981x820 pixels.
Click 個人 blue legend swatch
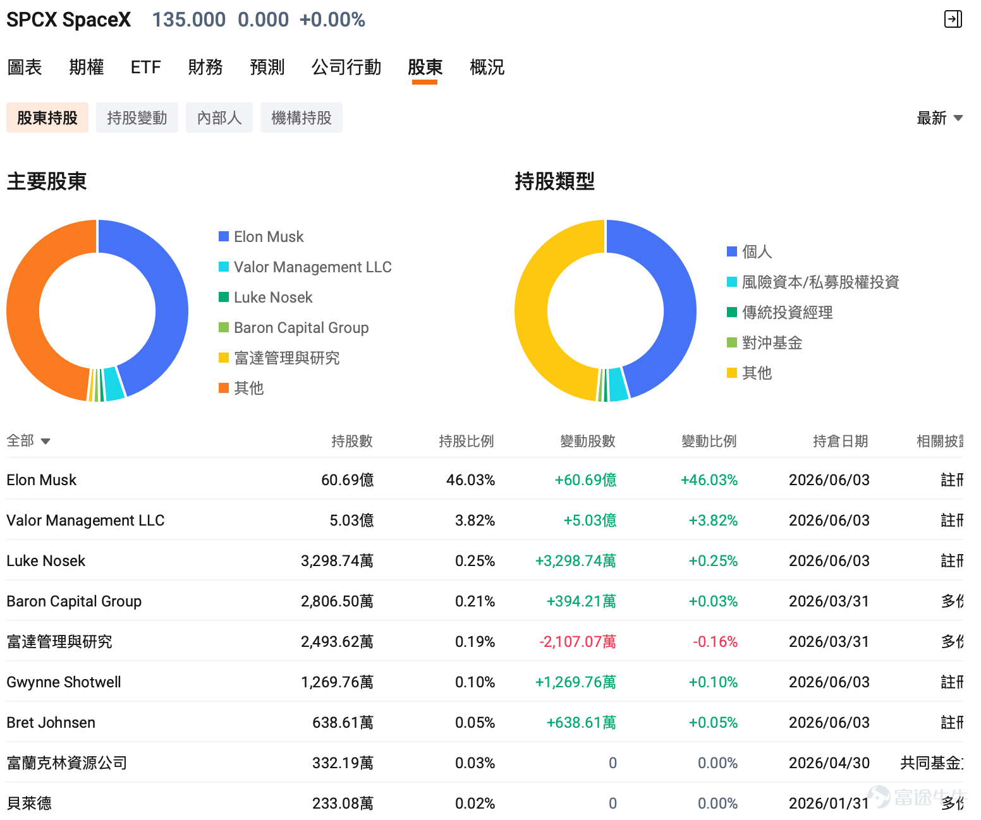click(x=732, y=251)
